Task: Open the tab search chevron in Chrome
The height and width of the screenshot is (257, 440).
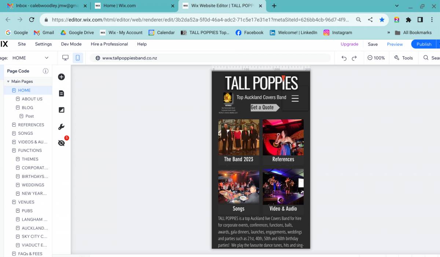Action: [x=397, y=6]
